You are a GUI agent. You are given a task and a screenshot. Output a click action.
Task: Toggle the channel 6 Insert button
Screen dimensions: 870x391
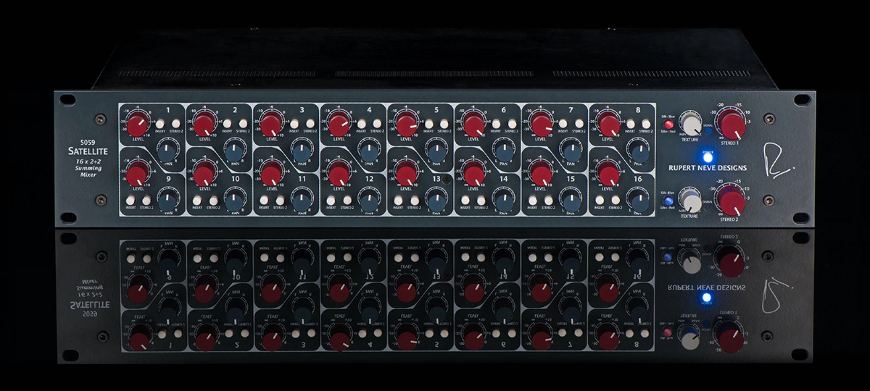click(496, 125)
